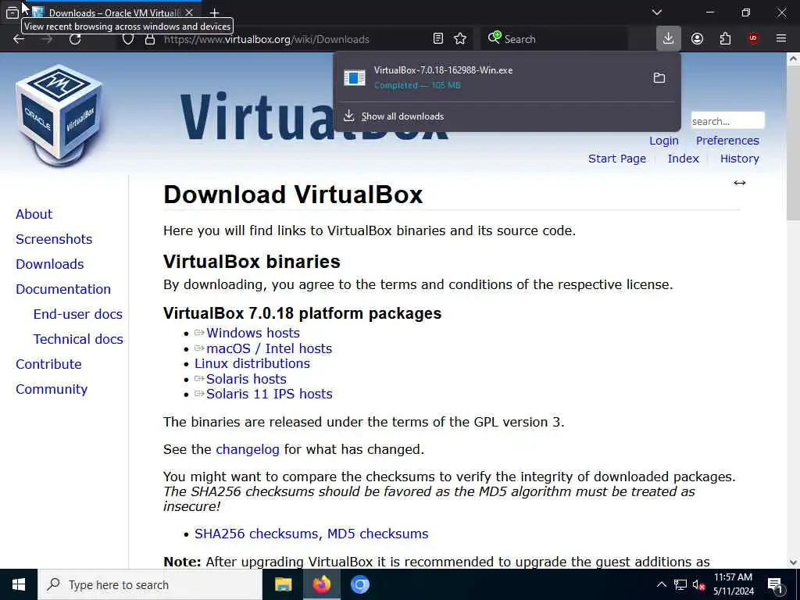Download macOS / Intel hosts package
Image resolution: width=800 pixels, height=600 pixels.
point(269,348)
